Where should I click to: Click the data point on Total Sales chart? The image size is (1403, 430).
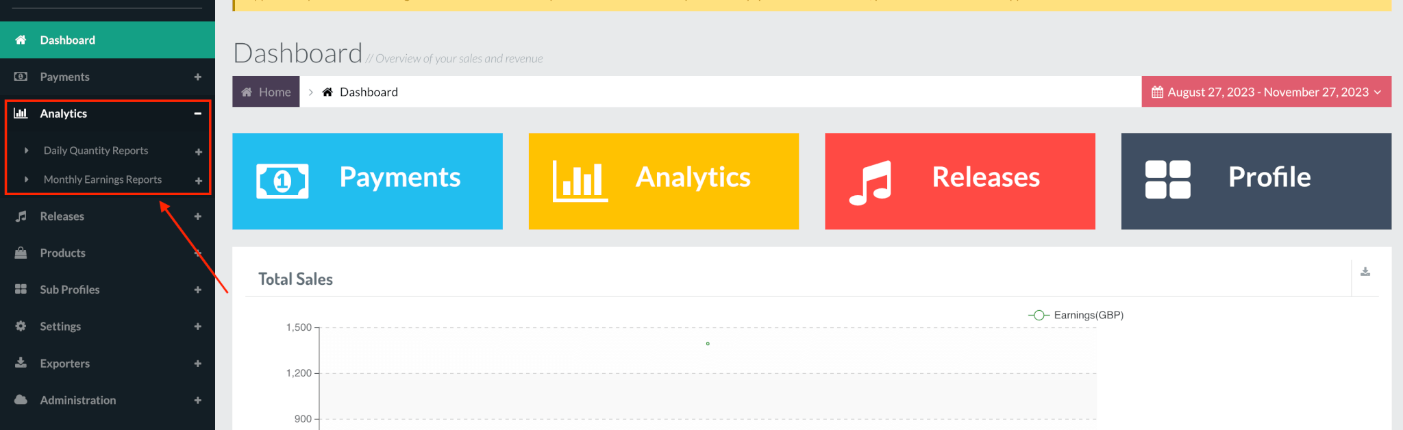pos(708,344)
